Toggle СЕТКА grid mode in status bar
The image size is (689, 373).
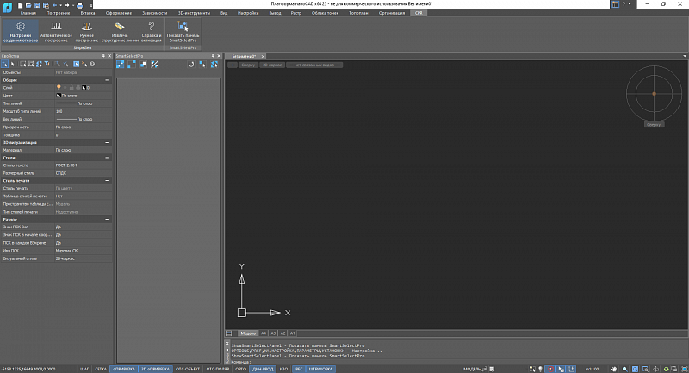coord(101,369)
